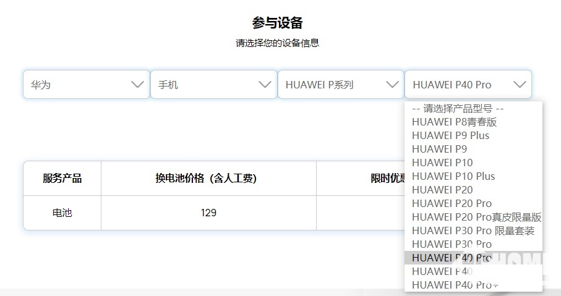Collapse the product model dropdown field at top
The width and height of the screenshot is (561, 296).
468,85
